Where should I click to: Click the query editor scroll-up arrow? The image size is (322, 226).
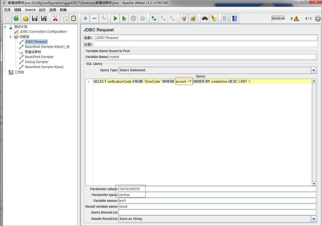(314, 81)
